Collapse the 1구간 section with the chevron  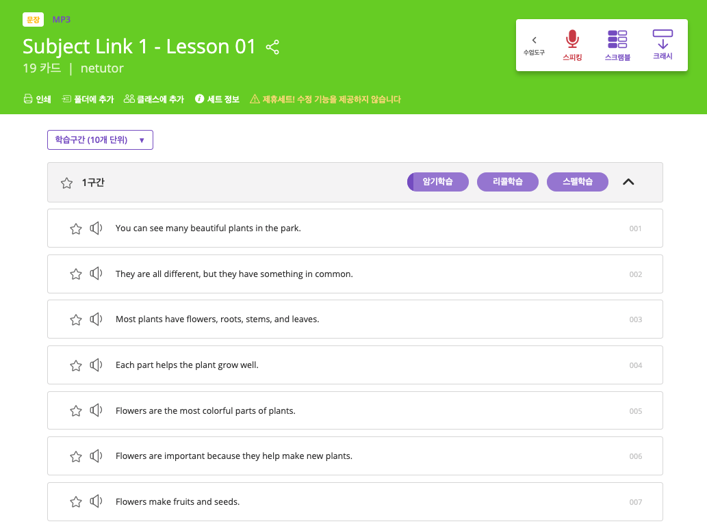628,182
